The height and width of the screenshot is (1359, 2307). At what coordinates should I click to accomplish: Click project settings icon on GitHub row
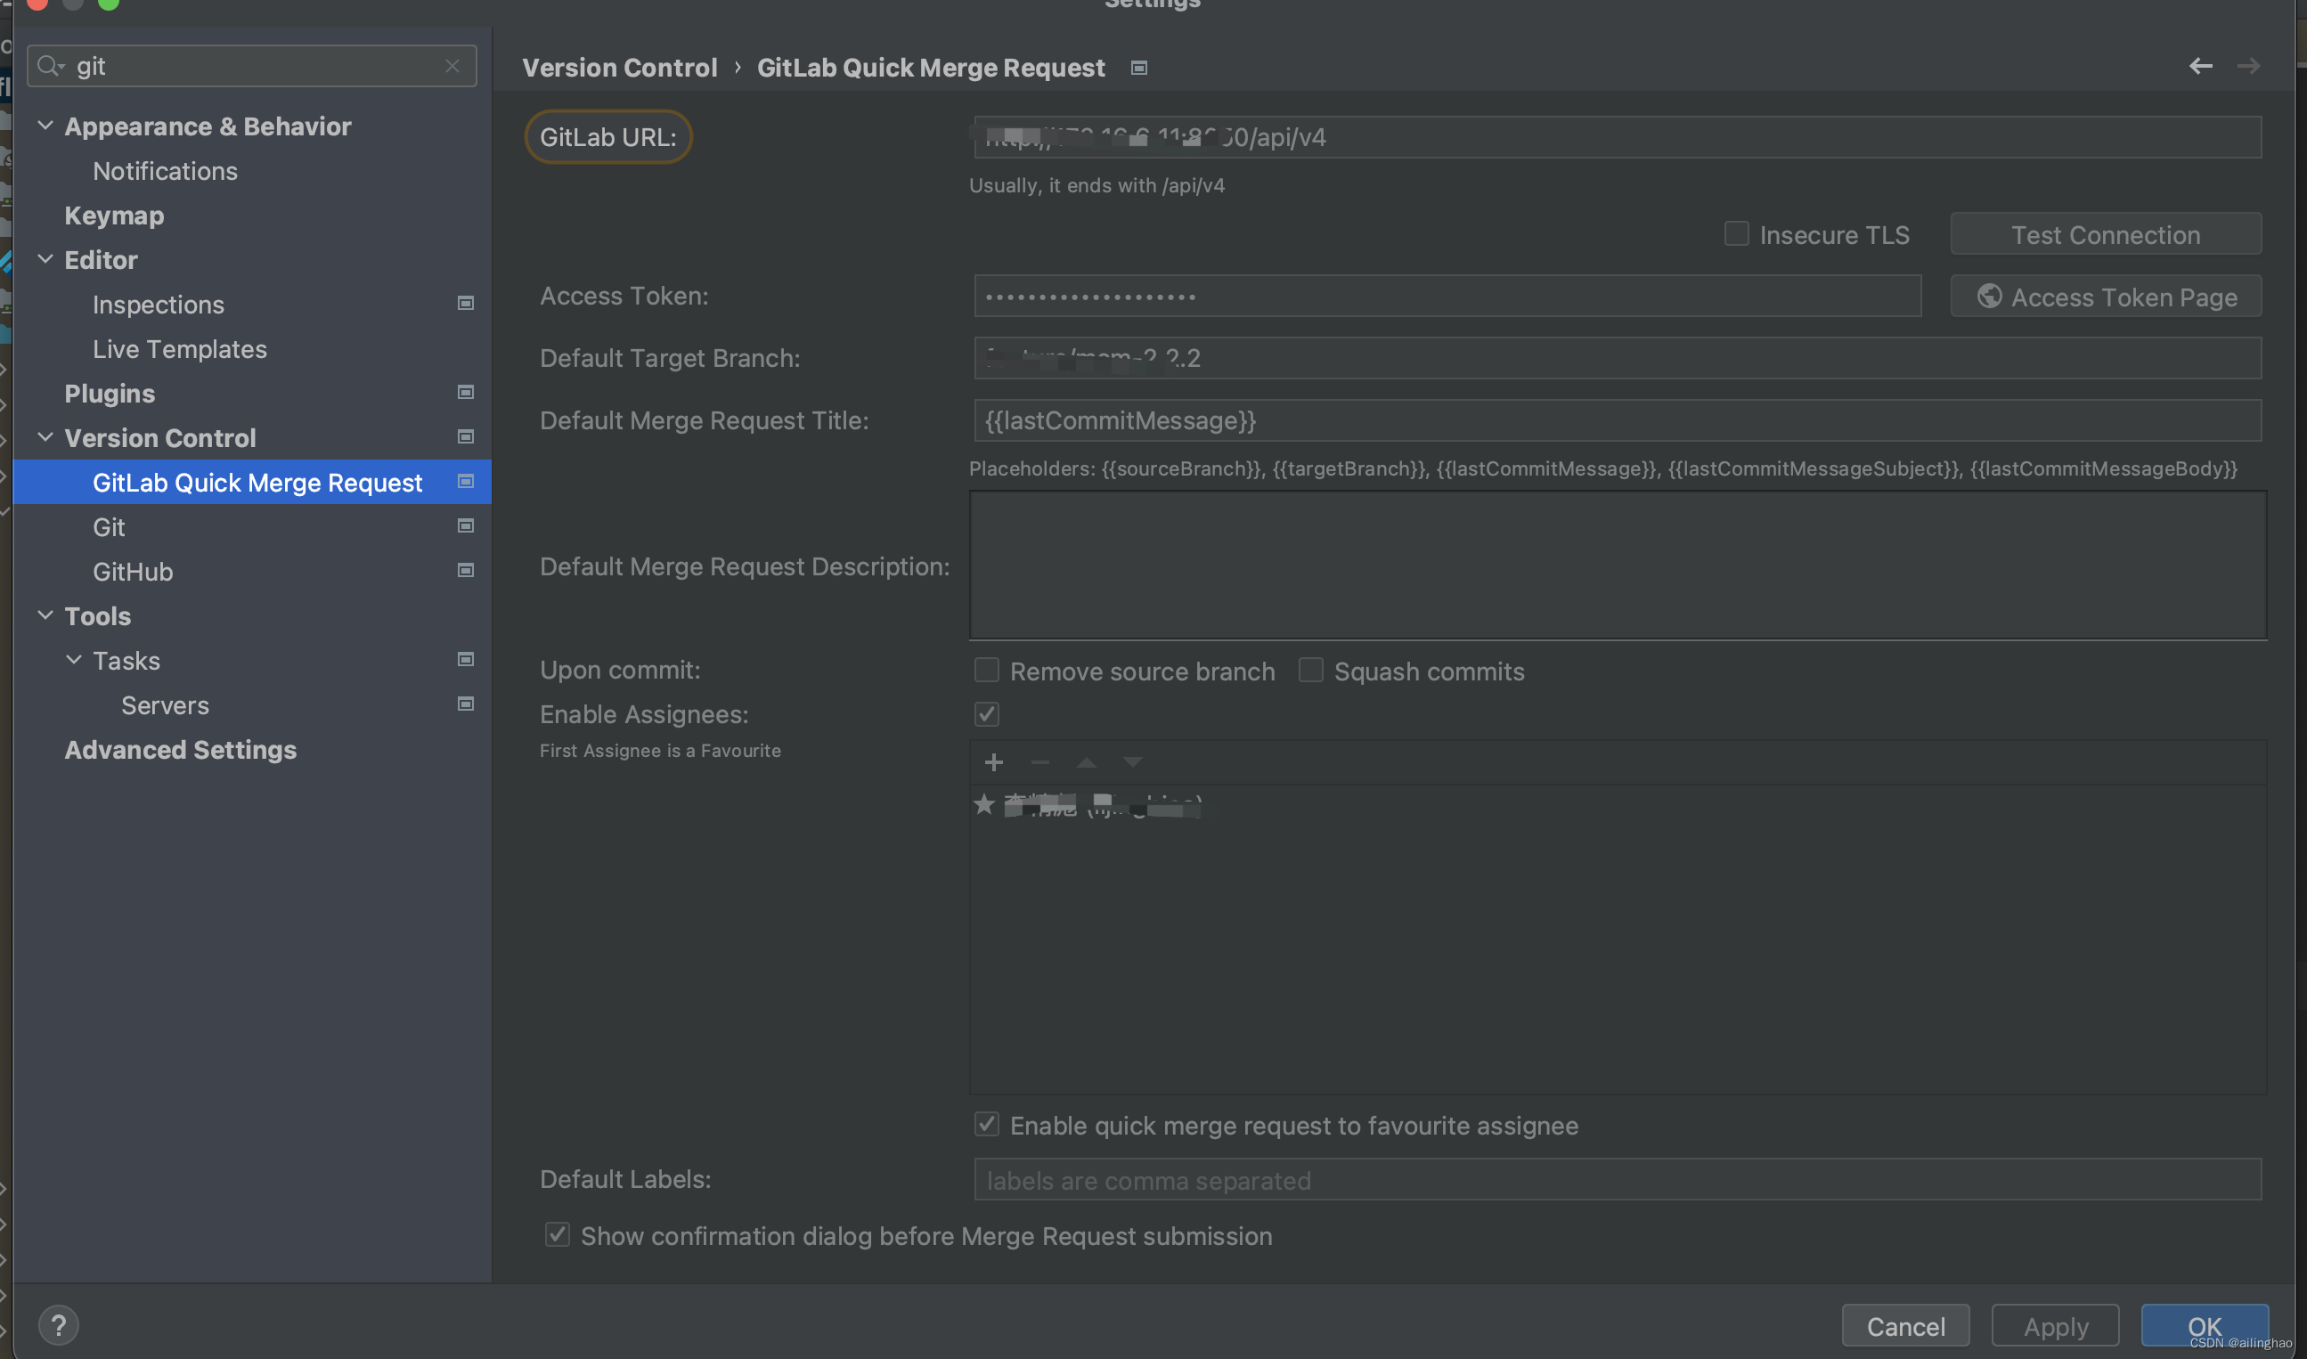coord(465,570)
